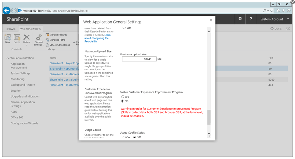Click the dialog vertical scrollbar thumb
This screenshot has width=295, height=159.
(209, 117)
